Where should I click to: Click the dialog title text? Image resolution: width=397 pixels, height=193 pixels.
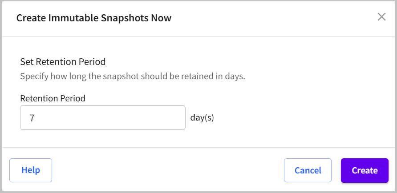[x=93, y=18]
